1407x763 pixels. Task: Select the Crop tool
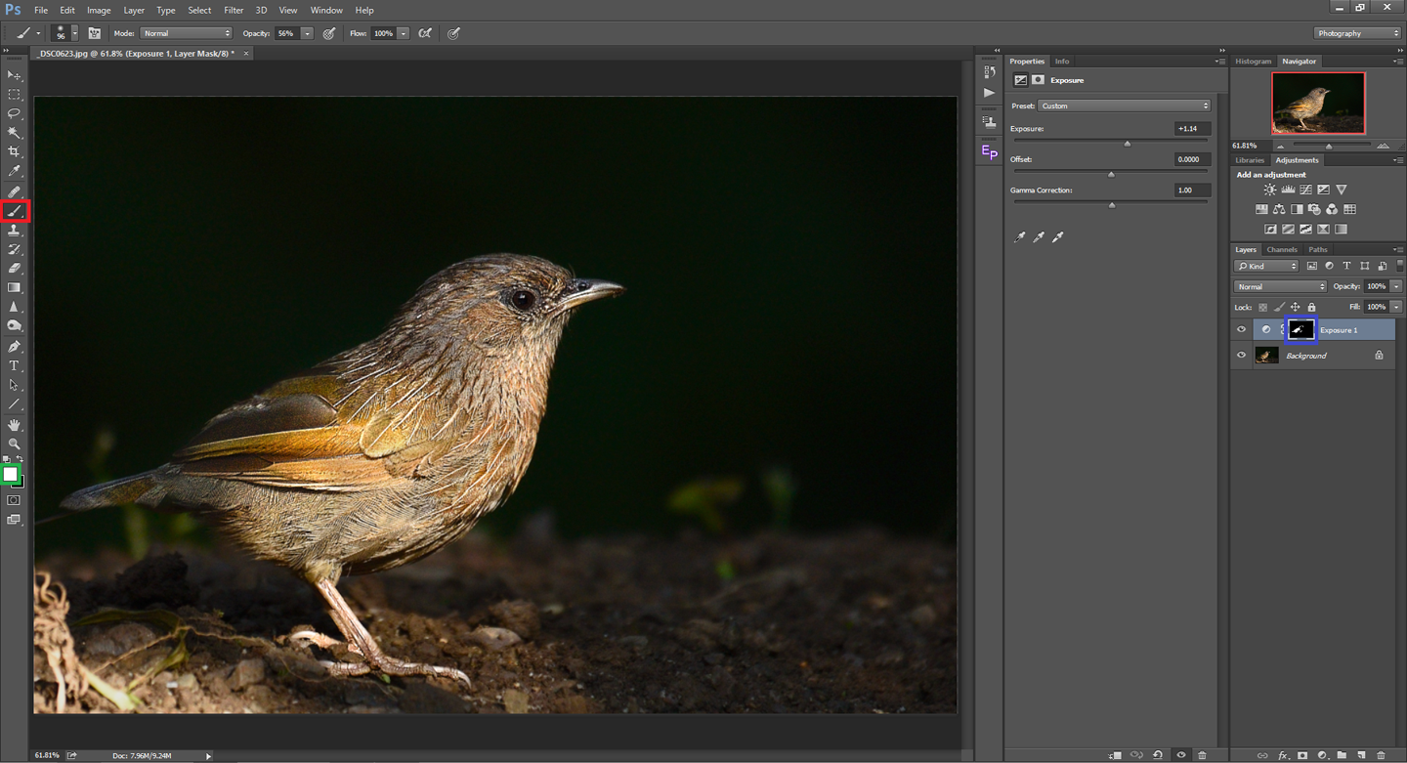pyautogui.click(x=15, y=152)
